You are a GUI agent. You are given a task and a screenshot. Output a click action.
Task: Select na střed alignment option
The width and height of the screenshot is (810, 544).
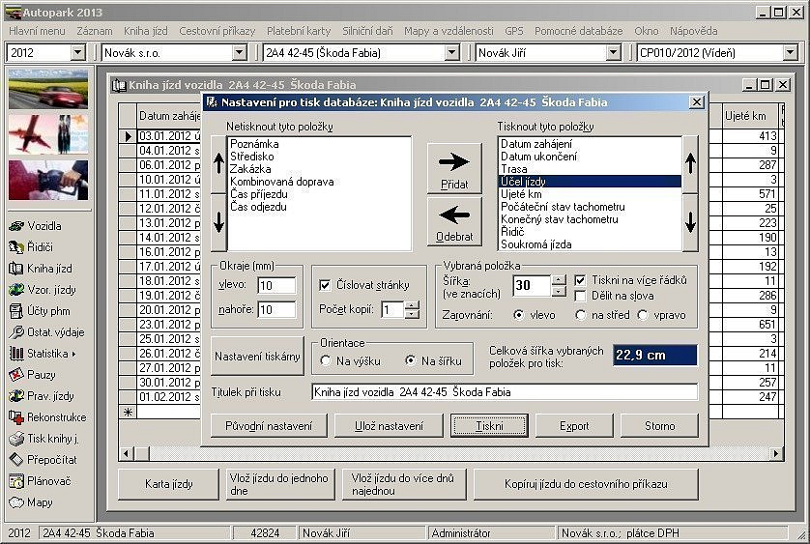[x=581, y=315]
